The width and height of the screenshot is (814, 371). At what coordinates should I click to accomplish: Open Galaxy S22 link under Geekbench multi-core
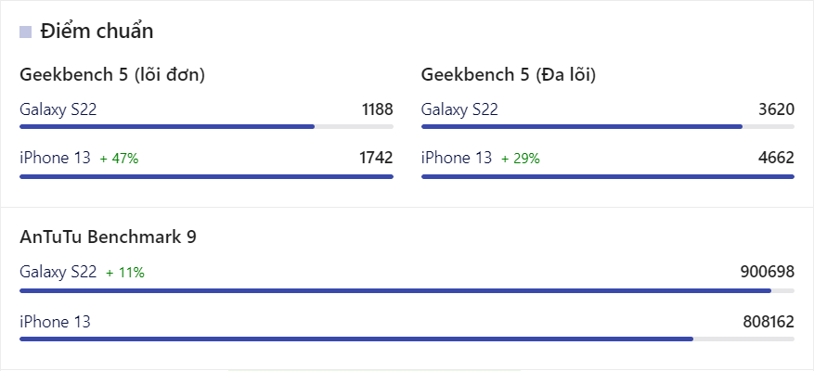click(x=459, y=109)
